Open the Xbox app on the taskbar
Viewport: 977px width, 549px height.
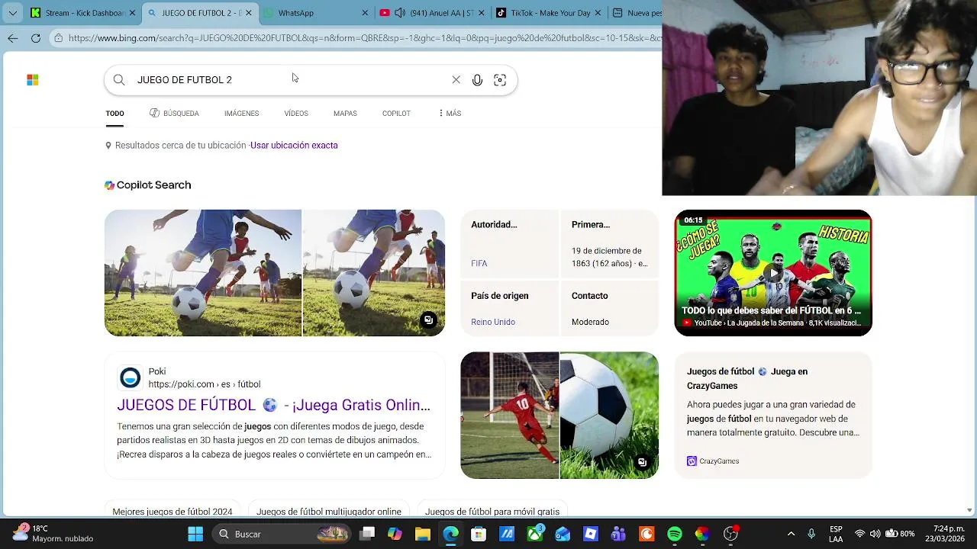tap(535, 535)
